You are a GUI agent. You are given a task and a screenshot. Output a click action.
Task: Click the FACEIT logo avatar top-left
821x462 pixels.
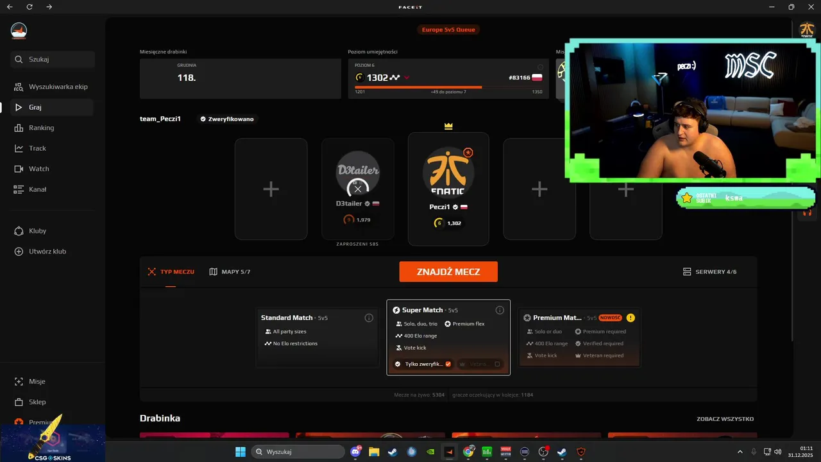coord(19,30)
